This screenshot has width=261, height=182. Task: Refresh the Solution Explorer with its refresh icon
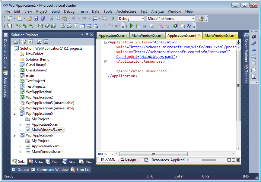click(x=31, y=41)
